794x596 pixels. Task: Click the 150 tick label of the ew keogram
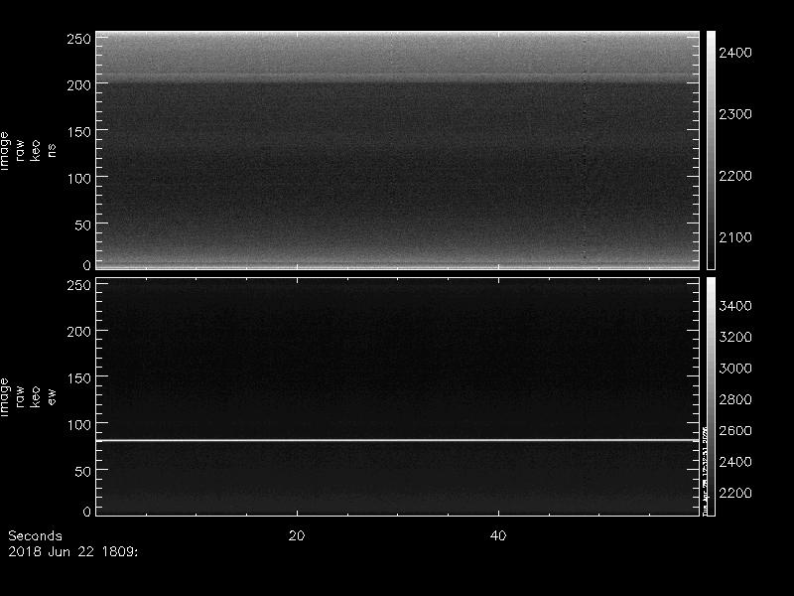click(x=78, y=378)
